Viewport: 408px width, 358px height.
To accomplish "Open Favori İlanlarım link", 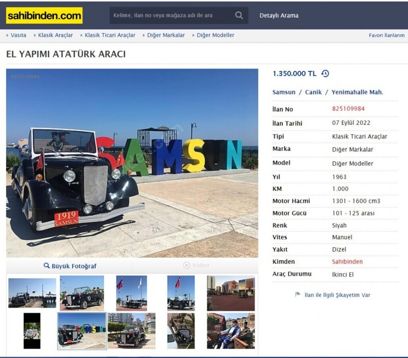I will tap(386, 35).
